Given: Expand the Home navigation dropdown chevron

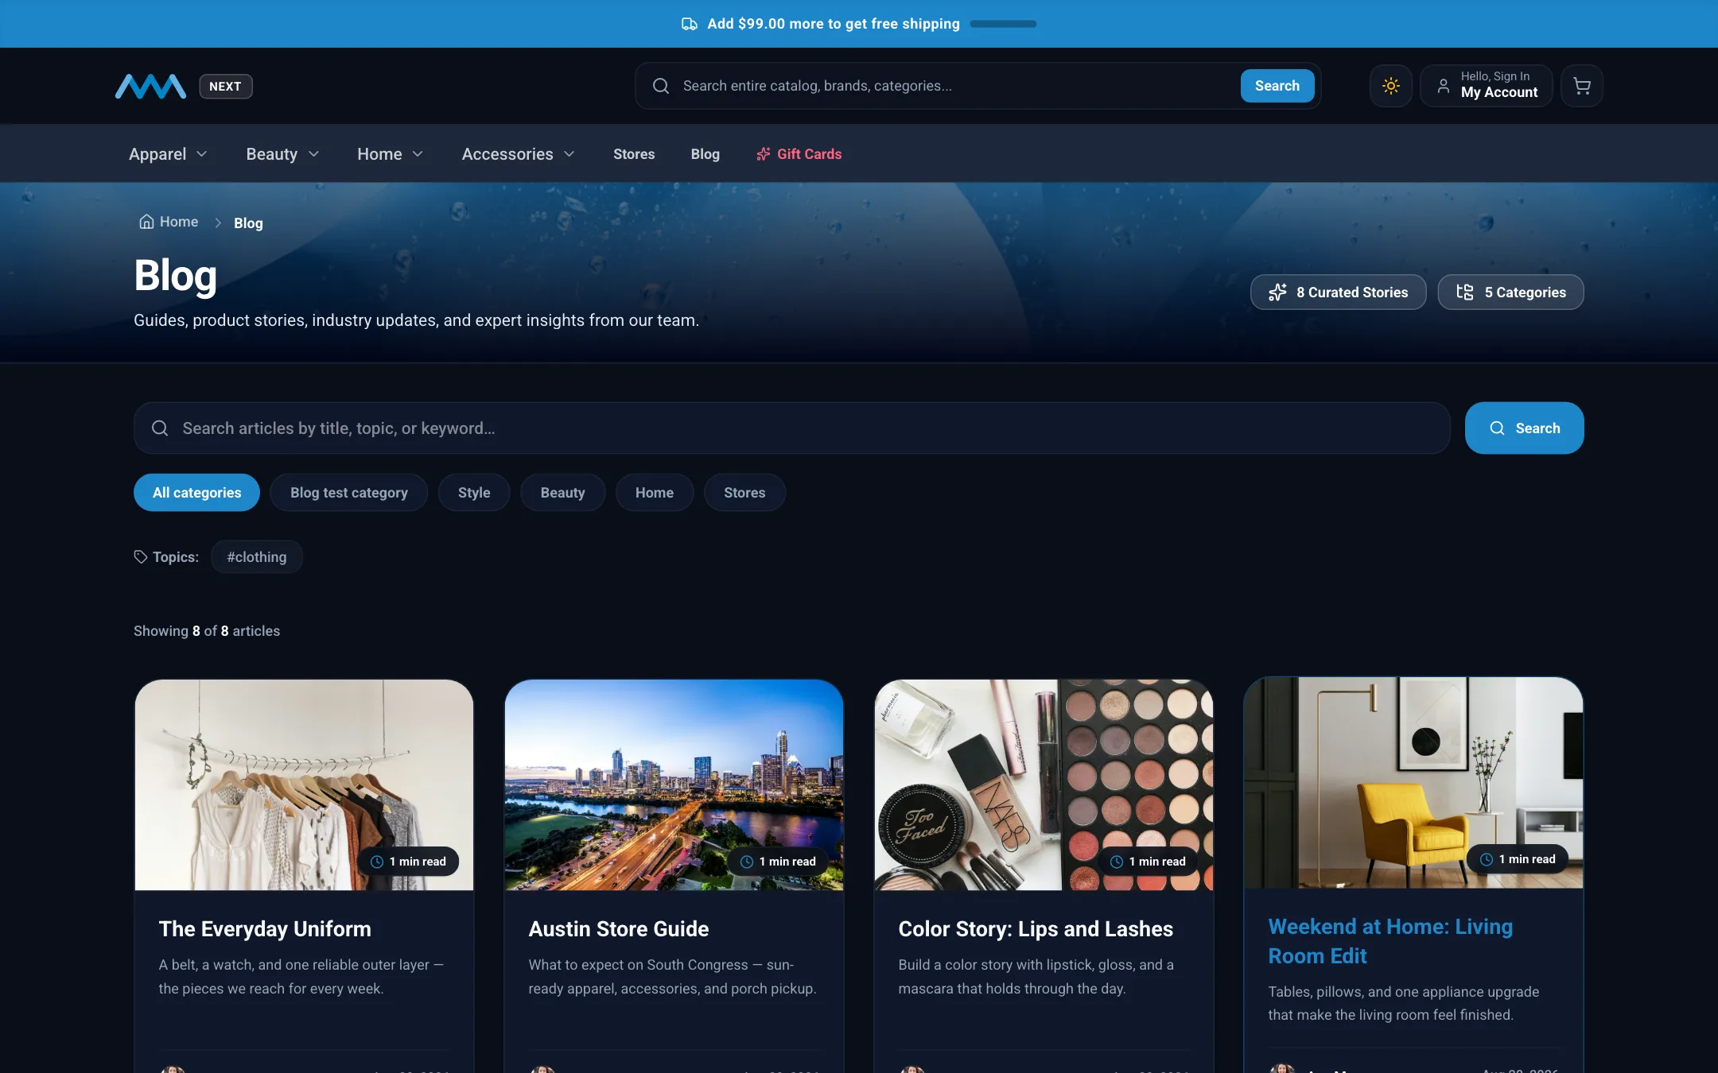Looking at the screenshot, I should [418, 154].
